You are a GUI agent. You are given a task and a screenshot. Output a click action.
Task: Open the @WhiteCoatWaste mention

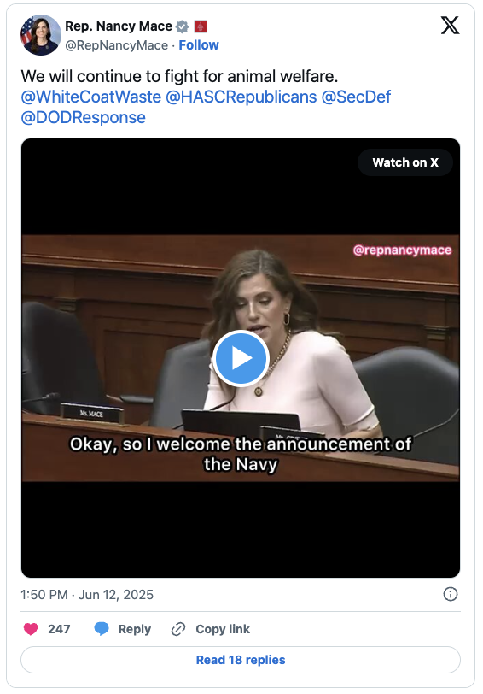[91, 97]
